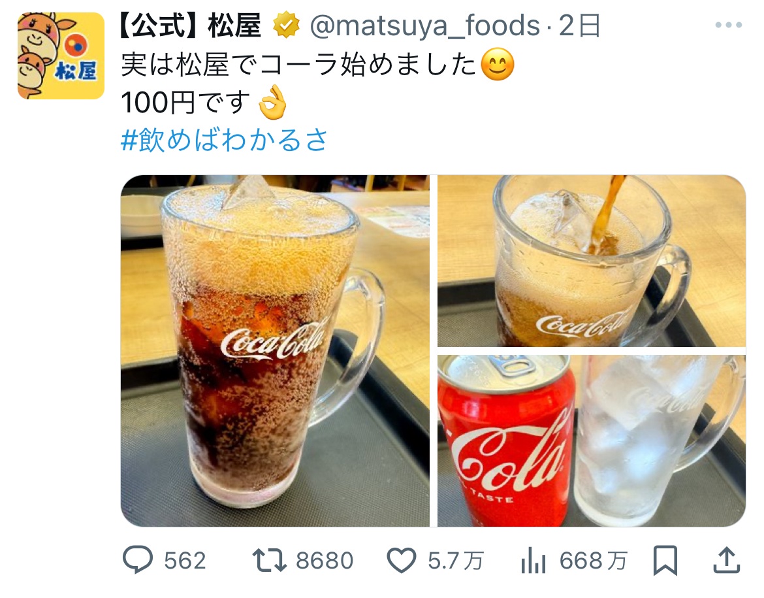This screenshot has height=598, width=764.
Task: Open the 2日 timestamp link
Action: click(x=580, y=26)
